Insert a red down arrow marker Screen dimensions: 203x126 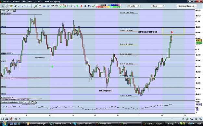coord(81,6)
